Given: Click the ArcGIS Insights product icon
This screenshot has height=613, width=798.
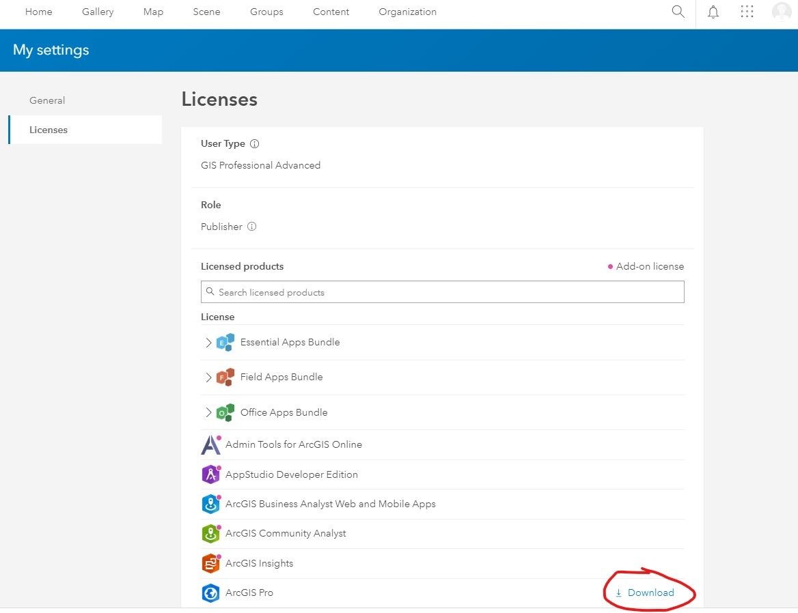Looking at the screenshot, I should coord(211,563).
